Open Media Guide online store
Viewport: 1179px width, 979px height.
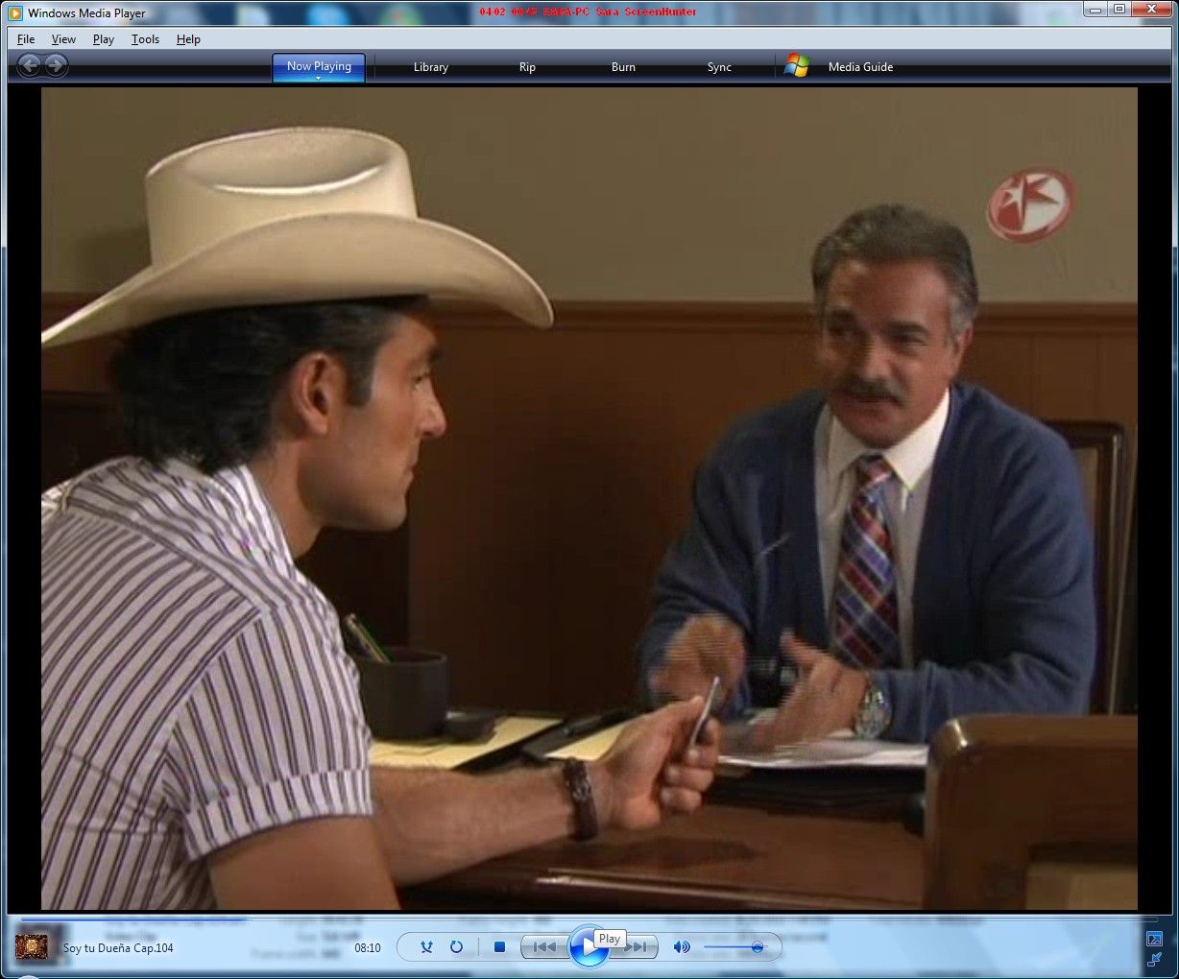pyautogui.click(x=859, y=67)
